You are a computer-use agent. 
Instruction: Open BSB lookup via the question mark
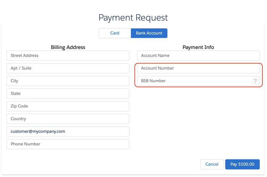coord(255,81)
